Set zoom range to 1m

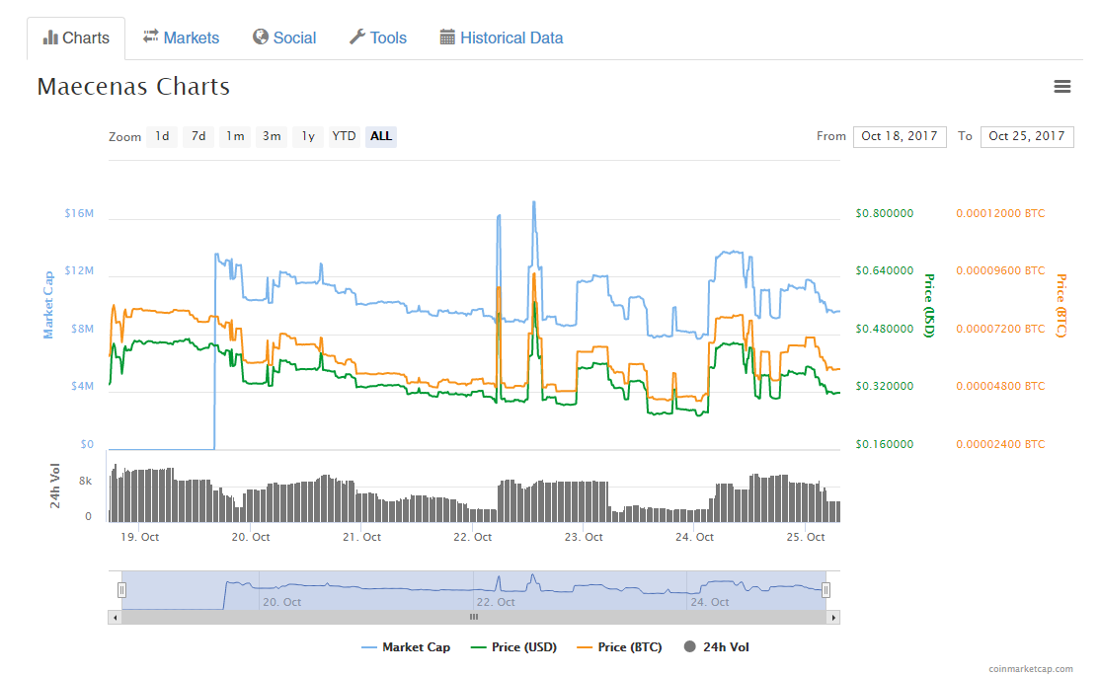point(235,136)
